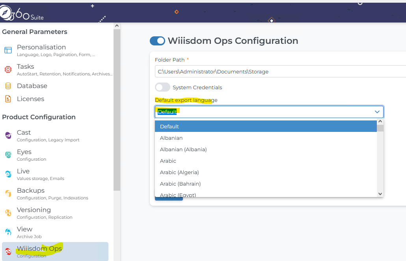The width and height of the screenshot is (406, 261).
Task: Click the Personalisation icon in sidebar
Action: [x=8, y=50]
